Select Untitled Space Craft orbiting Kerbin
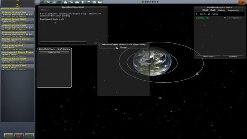This screenshot has height=139, width=247. (17, 61)
